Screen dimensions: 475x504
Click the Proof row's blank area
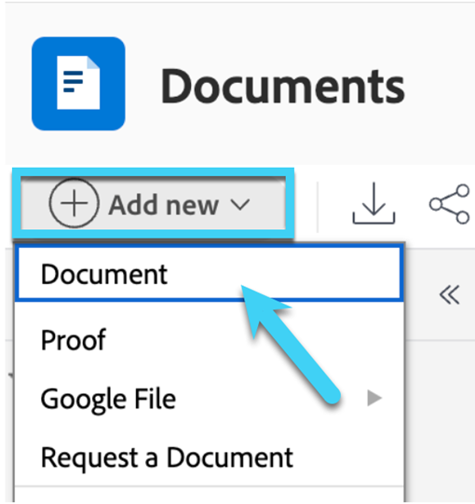(x=251, y=339)
